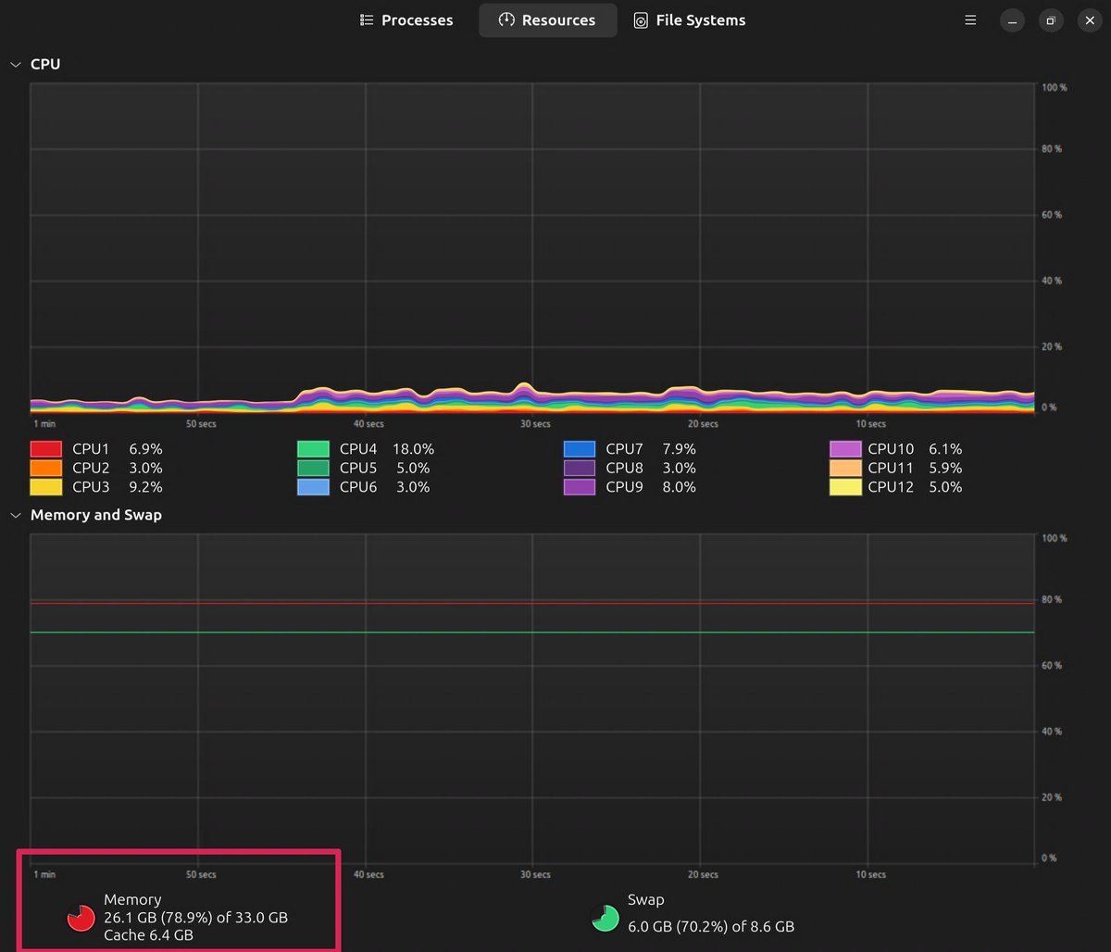Click the CPU3 9.2% usage value
Image resolution: width=1111 pixels, height=952 pixels.
click(145, 487)
